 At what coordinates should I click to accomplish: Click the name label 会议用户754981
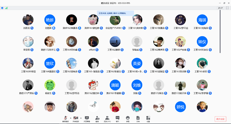pos(114,28)
